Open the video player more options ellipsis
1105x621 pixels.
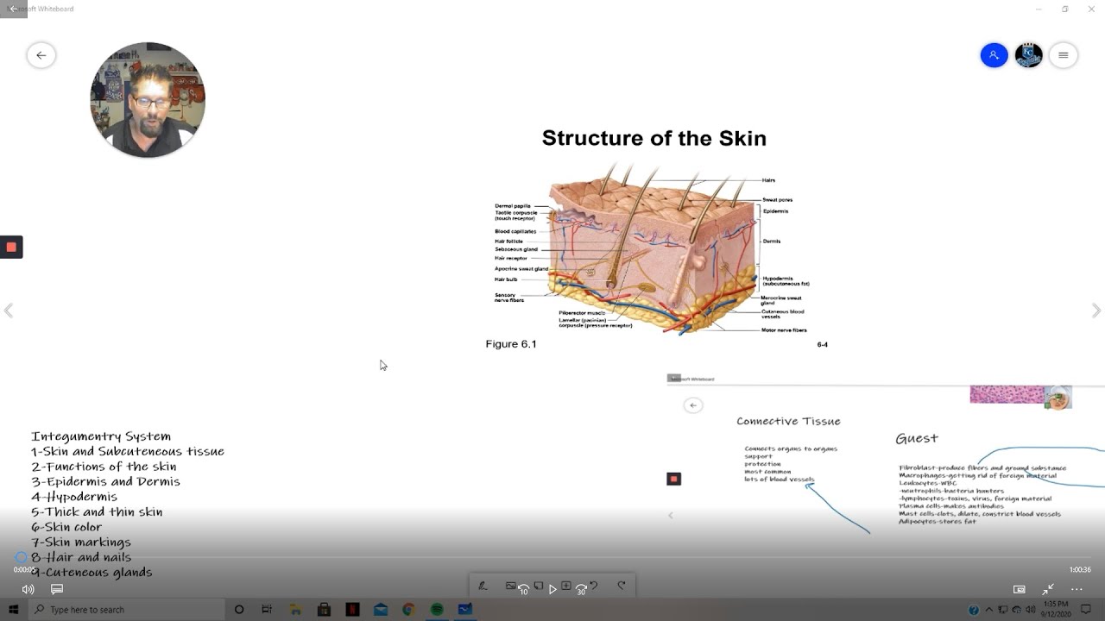[1077, 589]
